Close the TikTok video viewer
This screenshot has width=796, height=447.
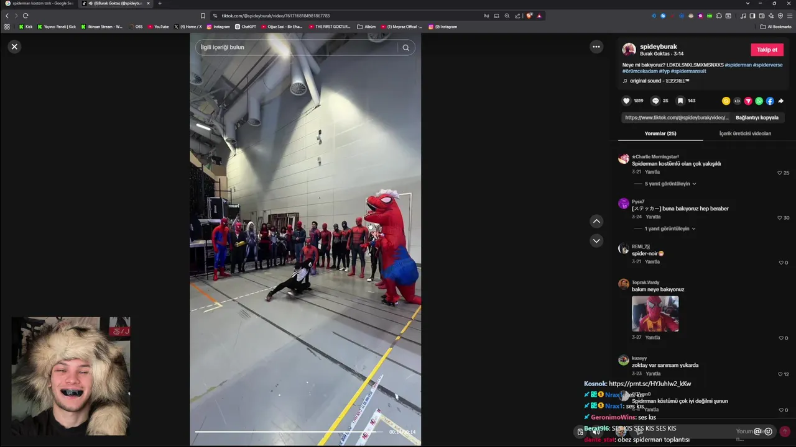point(14,47)
